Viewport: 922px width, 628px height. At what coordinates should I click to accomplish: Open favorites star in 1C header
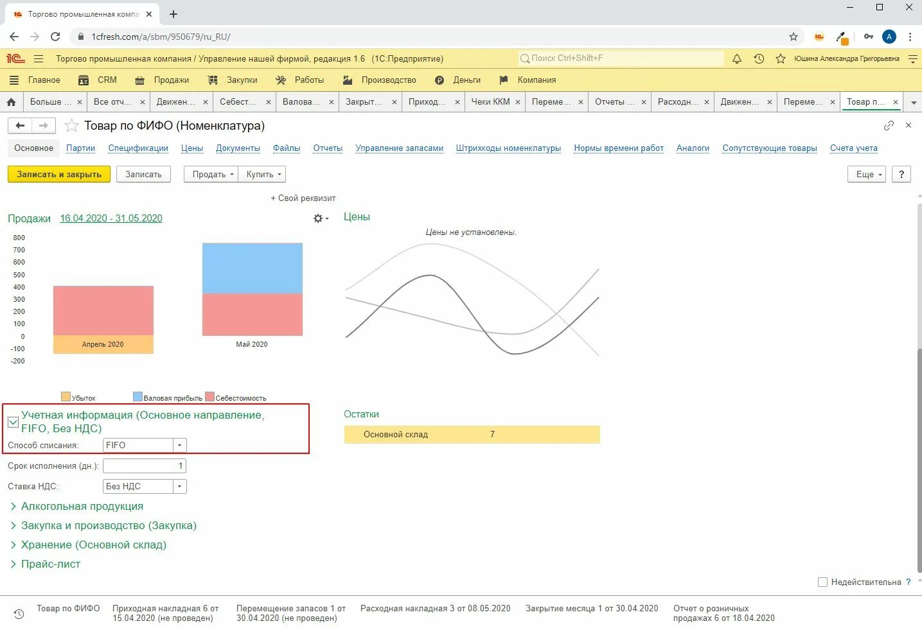(x=781, y=58)
